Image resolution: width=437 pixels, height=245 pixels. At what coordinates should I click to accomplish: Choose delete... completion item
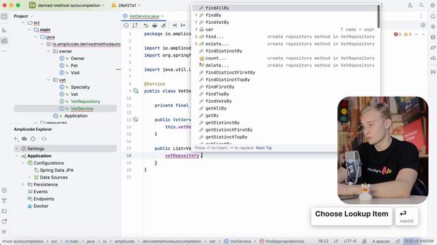(285, 65)
